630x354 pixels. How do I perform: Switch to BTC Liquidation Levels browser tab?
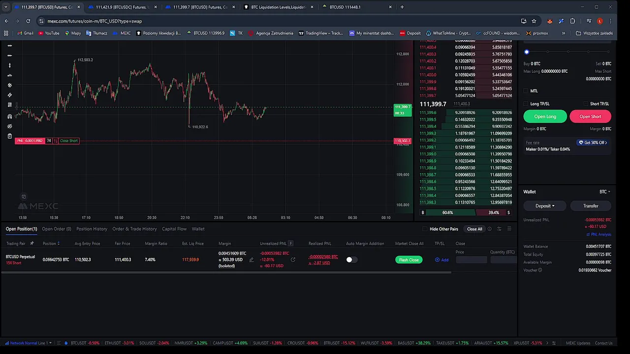click(278, 7)
